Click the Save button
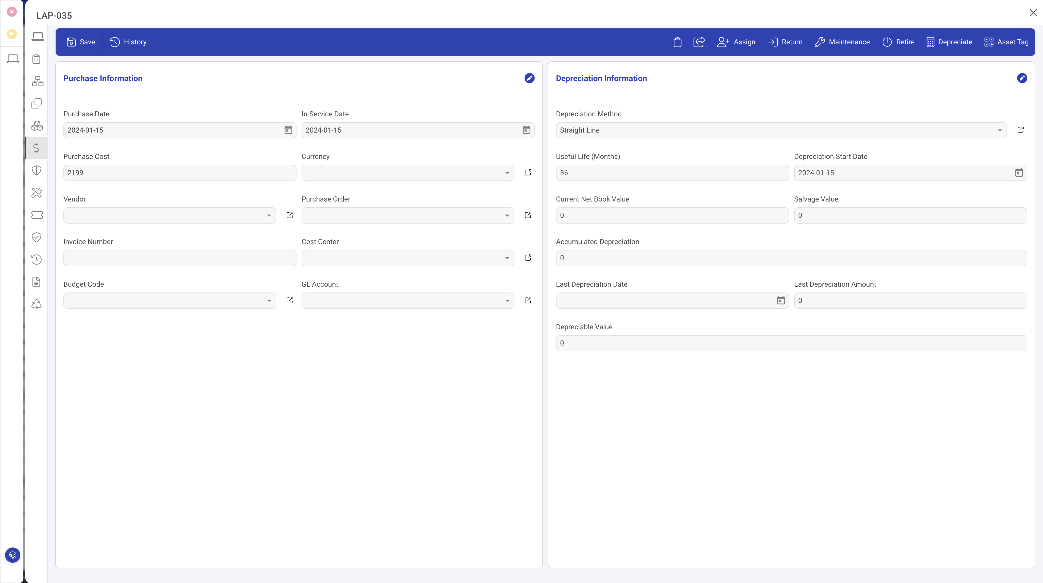The height and width of the screenshot is (583, 1043). point(81,42)
